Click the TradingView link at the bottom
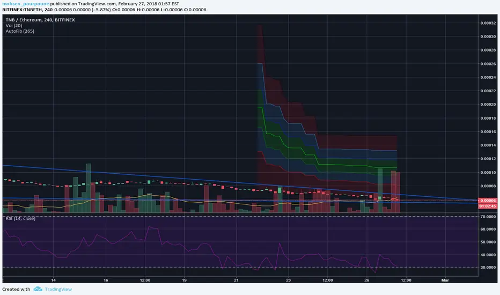Viewport: 500px width, 295px height. point(58,289)
